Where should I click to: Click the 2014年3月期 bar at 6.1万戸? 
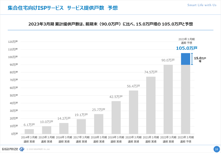pyautogui.click(x=29, y=131)
